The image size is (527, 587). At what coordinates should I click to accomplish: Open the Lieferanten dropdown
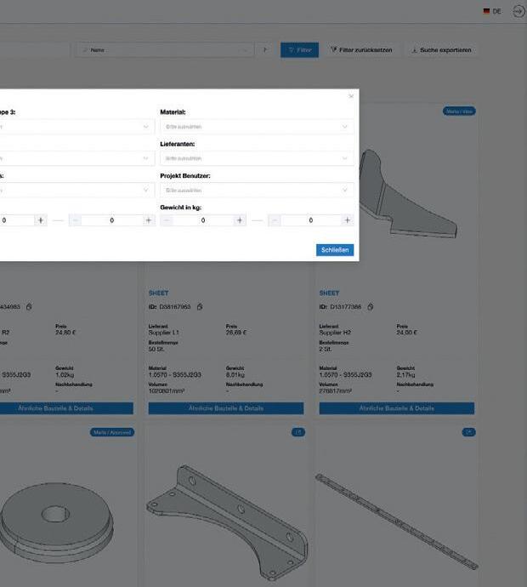[257, 158]
